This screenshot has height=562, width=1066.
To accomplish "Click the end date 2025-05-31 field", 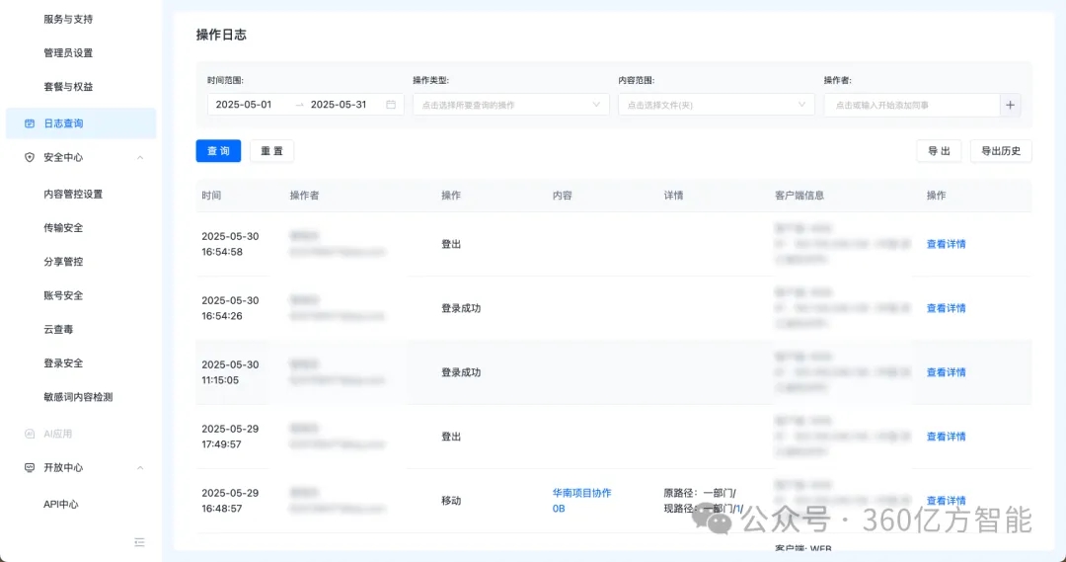I will 339,104.
